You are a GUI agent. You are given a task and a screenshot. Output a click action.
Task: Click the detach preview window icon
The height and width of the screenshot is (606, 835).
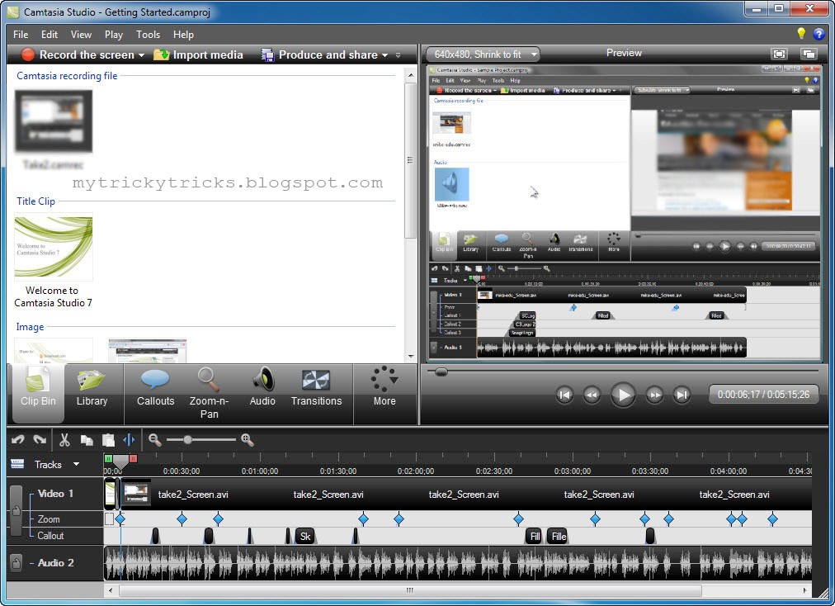point(809,54)
